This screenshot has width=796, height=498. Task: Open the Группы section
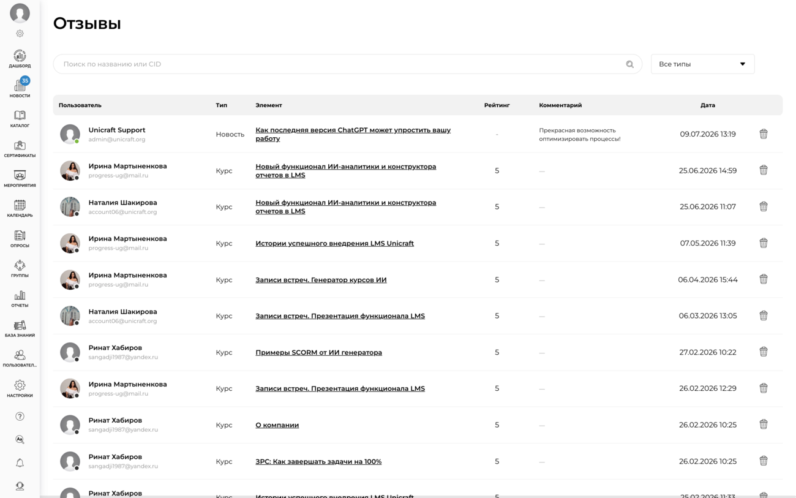[20, 269]
